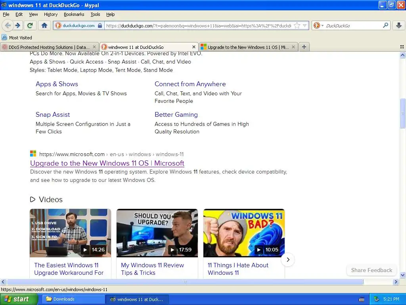Open the Help menu

110,14
